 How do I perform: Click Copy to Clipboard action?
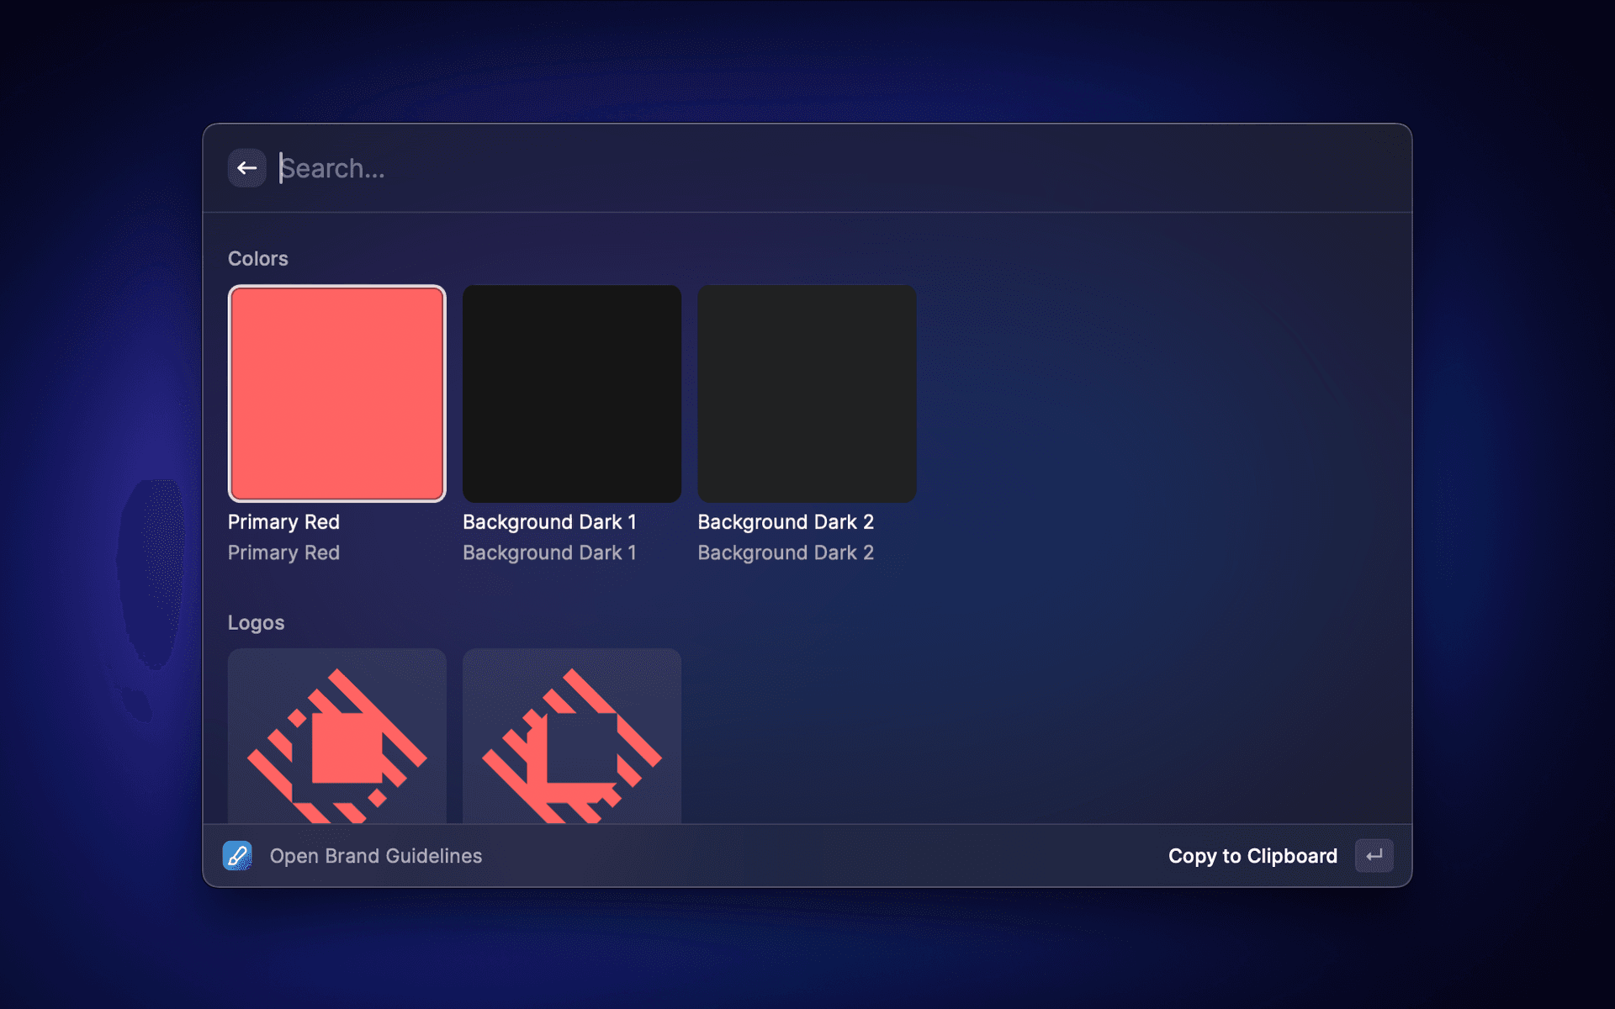1252,856
